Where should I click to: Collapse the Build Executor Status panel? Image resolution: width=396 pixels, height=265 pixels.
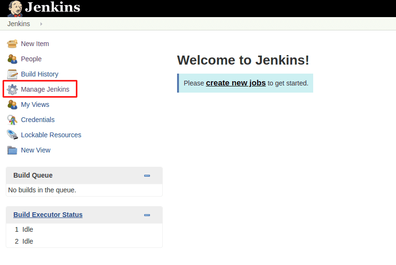(x=147, y=215)
